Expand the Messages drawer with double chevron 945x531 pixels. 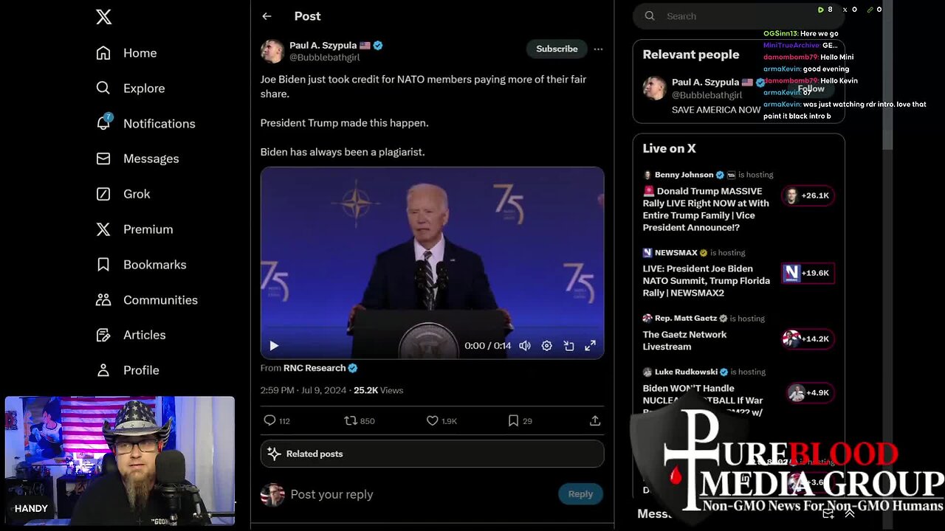850,513
